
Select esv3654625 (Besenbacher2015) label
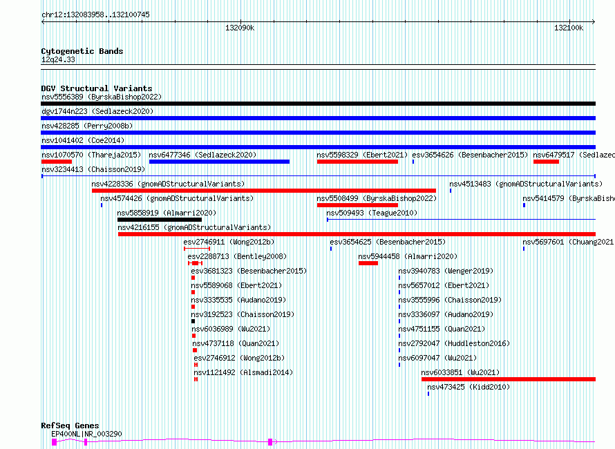(388, 242)
